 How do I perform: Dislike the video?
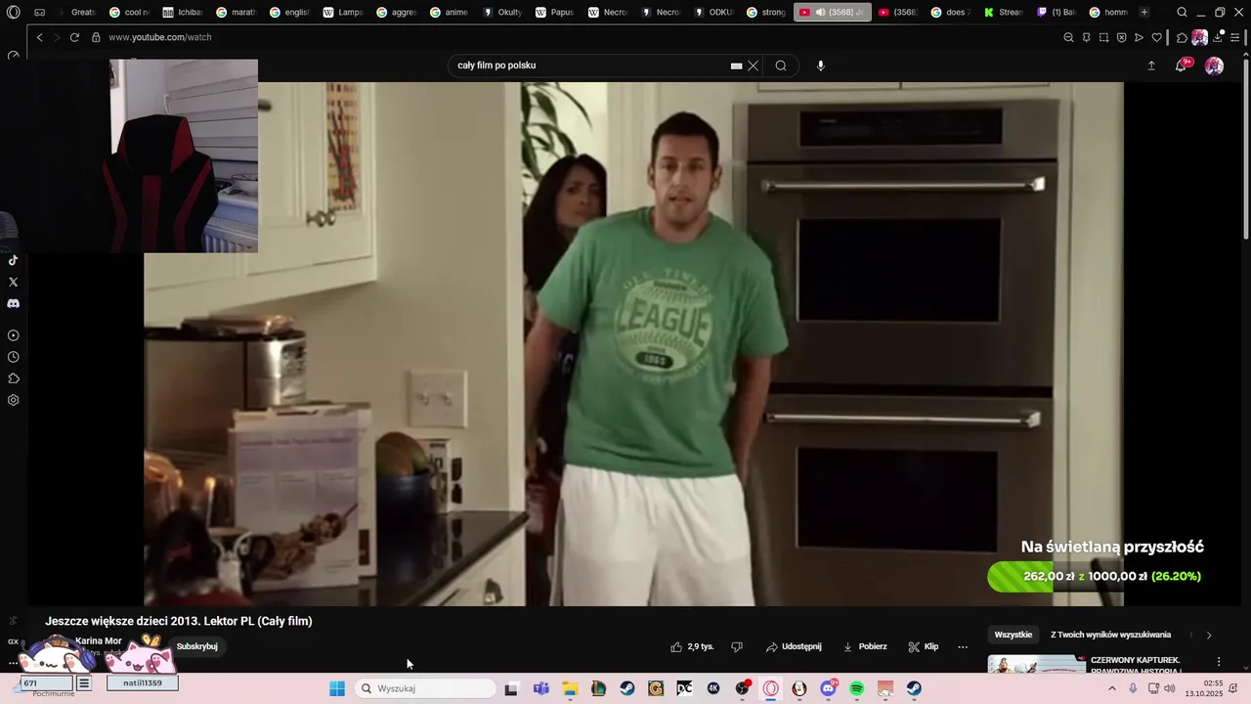pos(737,646)
